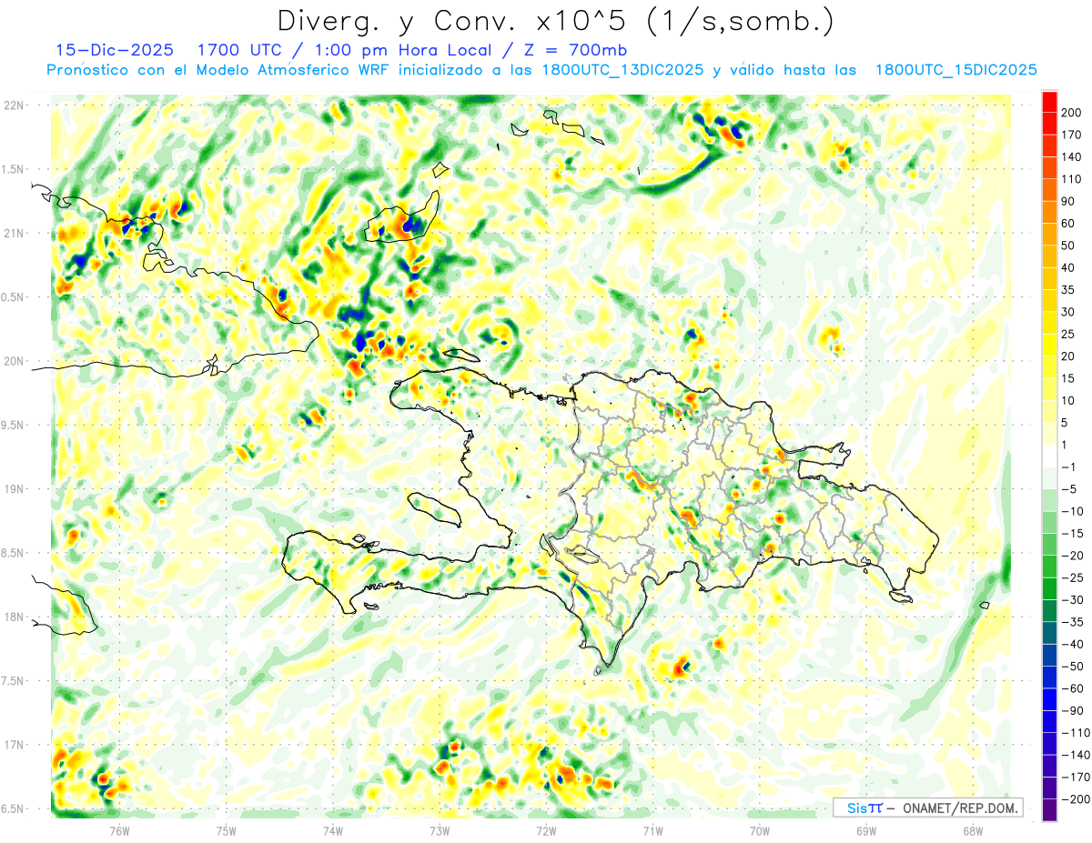This screenshot has width=1092, height=843.
Task: Click the 'SisTT - ONAMET/REP.DOM.' credit box
Action: click(x=927, y=808)
